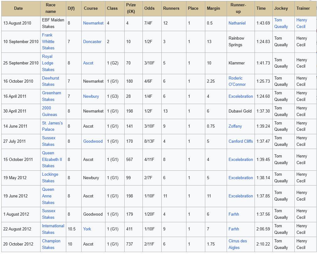Select the 2:06.59 time cell

pyautogui.click(x=264, y=229)
